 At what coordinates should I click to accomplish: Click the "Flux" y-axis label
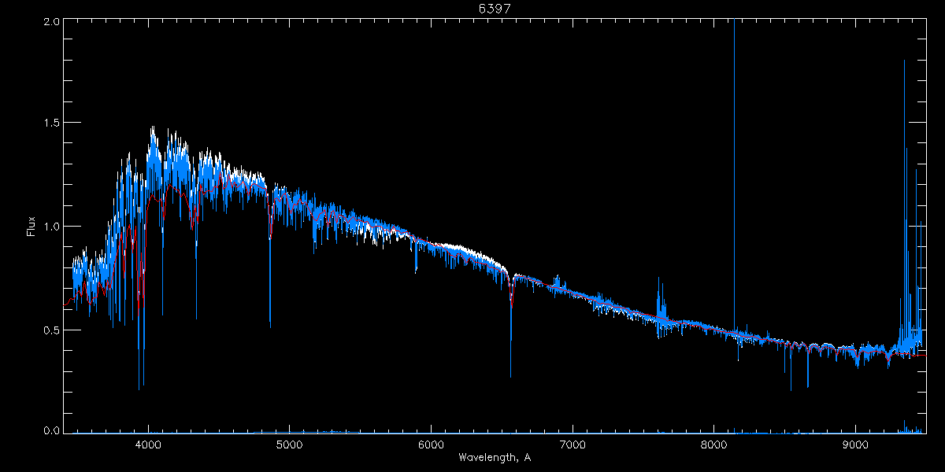(31, 227)
